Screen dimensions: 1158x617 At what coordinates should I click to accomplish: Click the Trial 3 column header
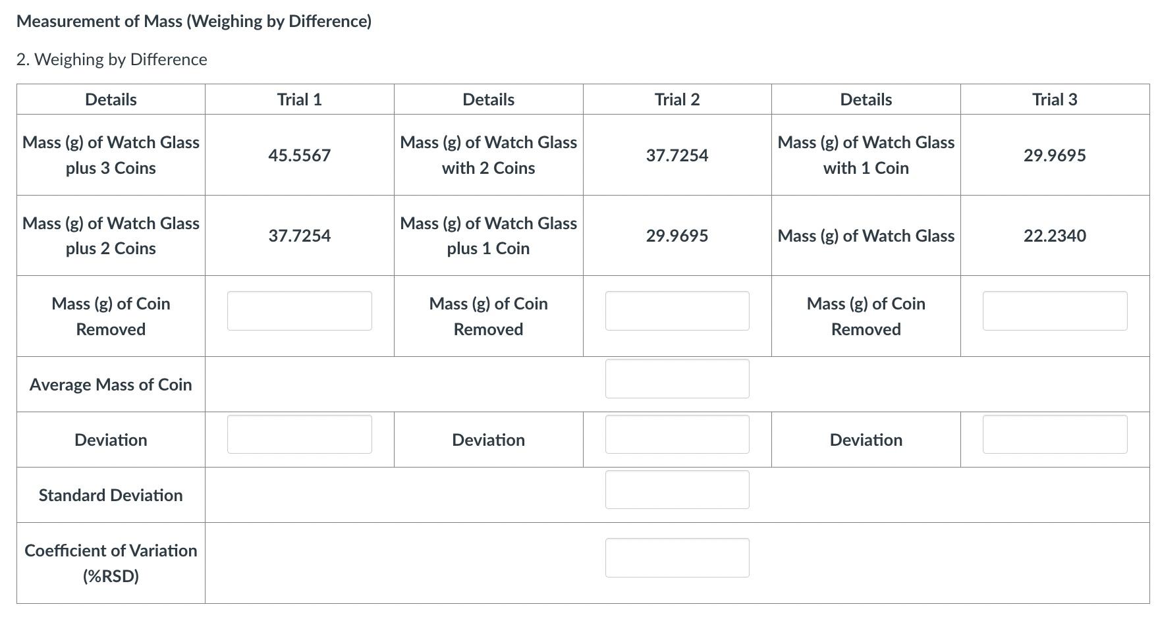1054,99
